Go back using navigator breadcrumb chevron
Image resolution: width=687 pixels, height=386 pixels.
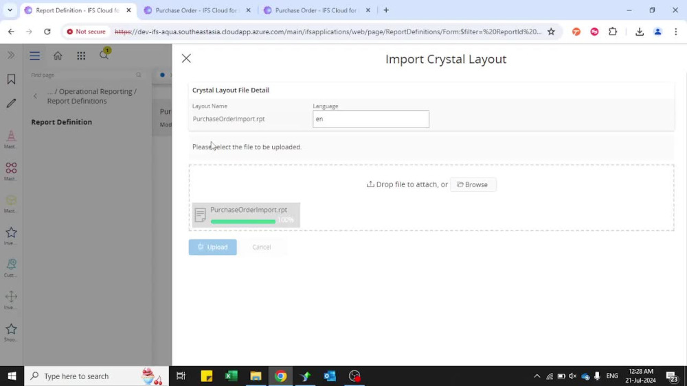tap(36, 96)
